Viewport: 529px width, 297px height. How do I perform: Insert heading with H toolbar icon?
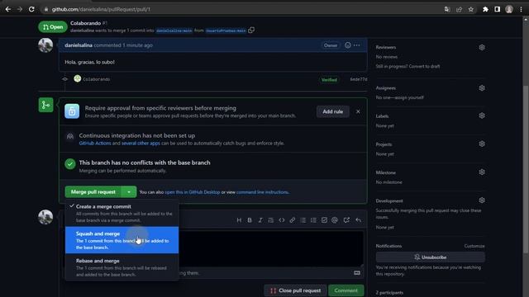[x=239, y=220]
